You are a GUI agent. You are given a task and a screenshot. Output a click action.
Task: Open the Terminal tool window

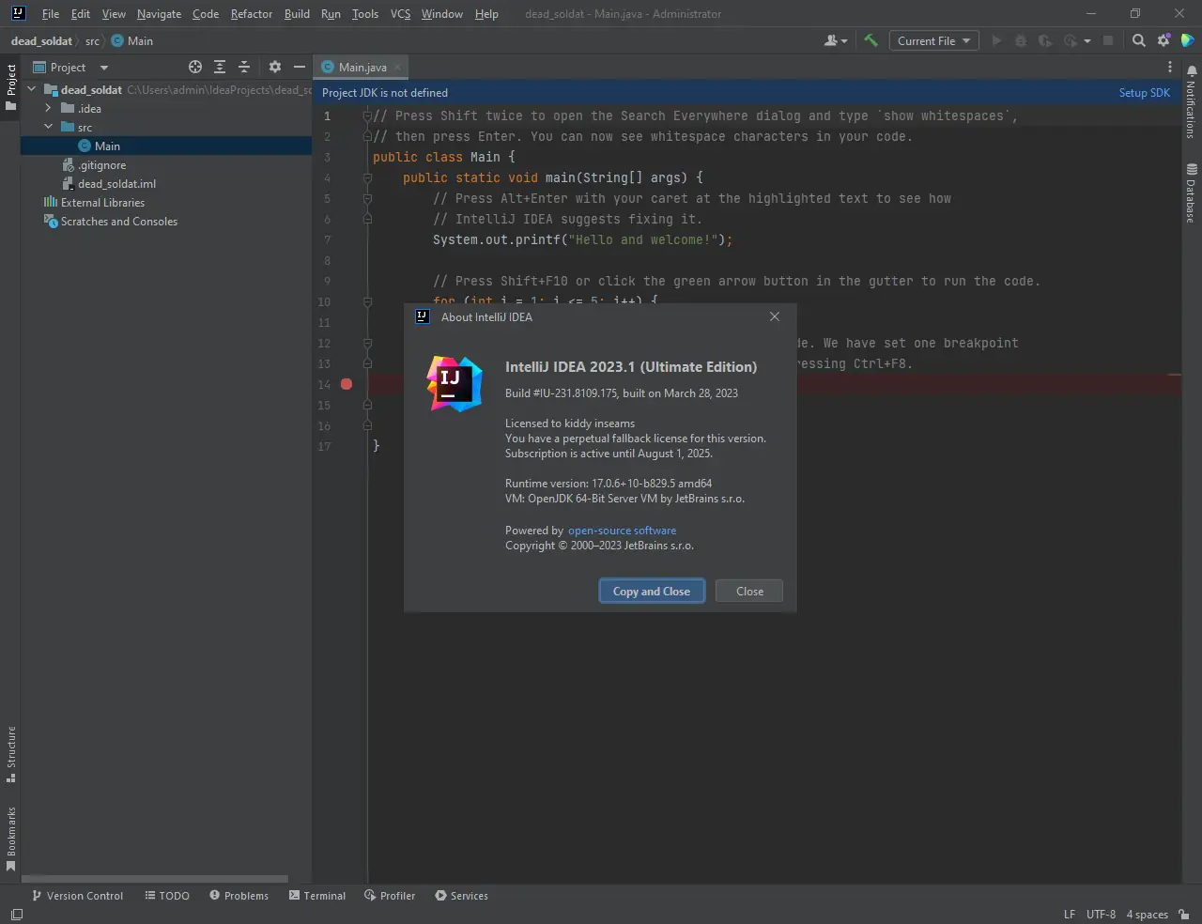(x=317, y=896)
